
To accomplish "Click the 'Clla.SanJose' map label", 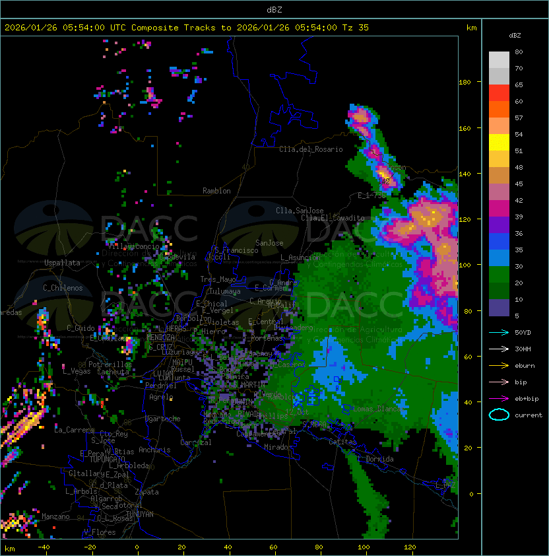I will pyautogui.click(x=300, y=211).
